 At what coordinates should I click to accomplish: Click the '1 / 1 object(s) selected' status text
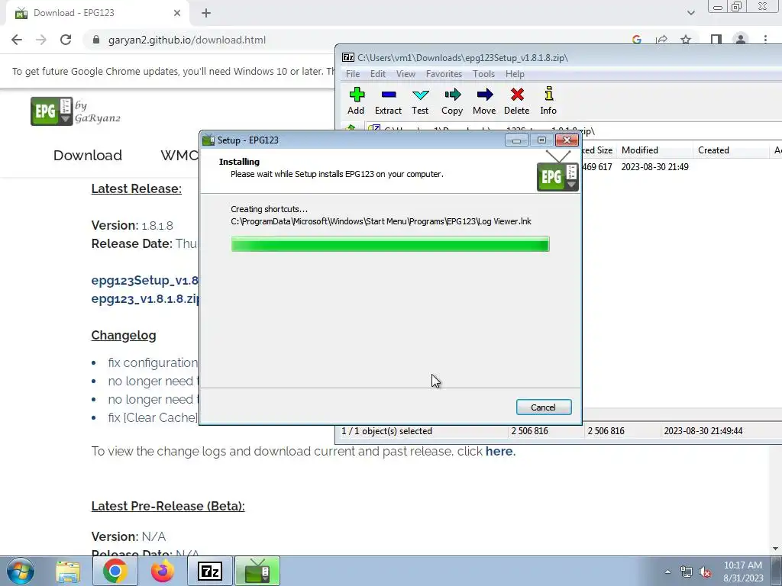386,431
